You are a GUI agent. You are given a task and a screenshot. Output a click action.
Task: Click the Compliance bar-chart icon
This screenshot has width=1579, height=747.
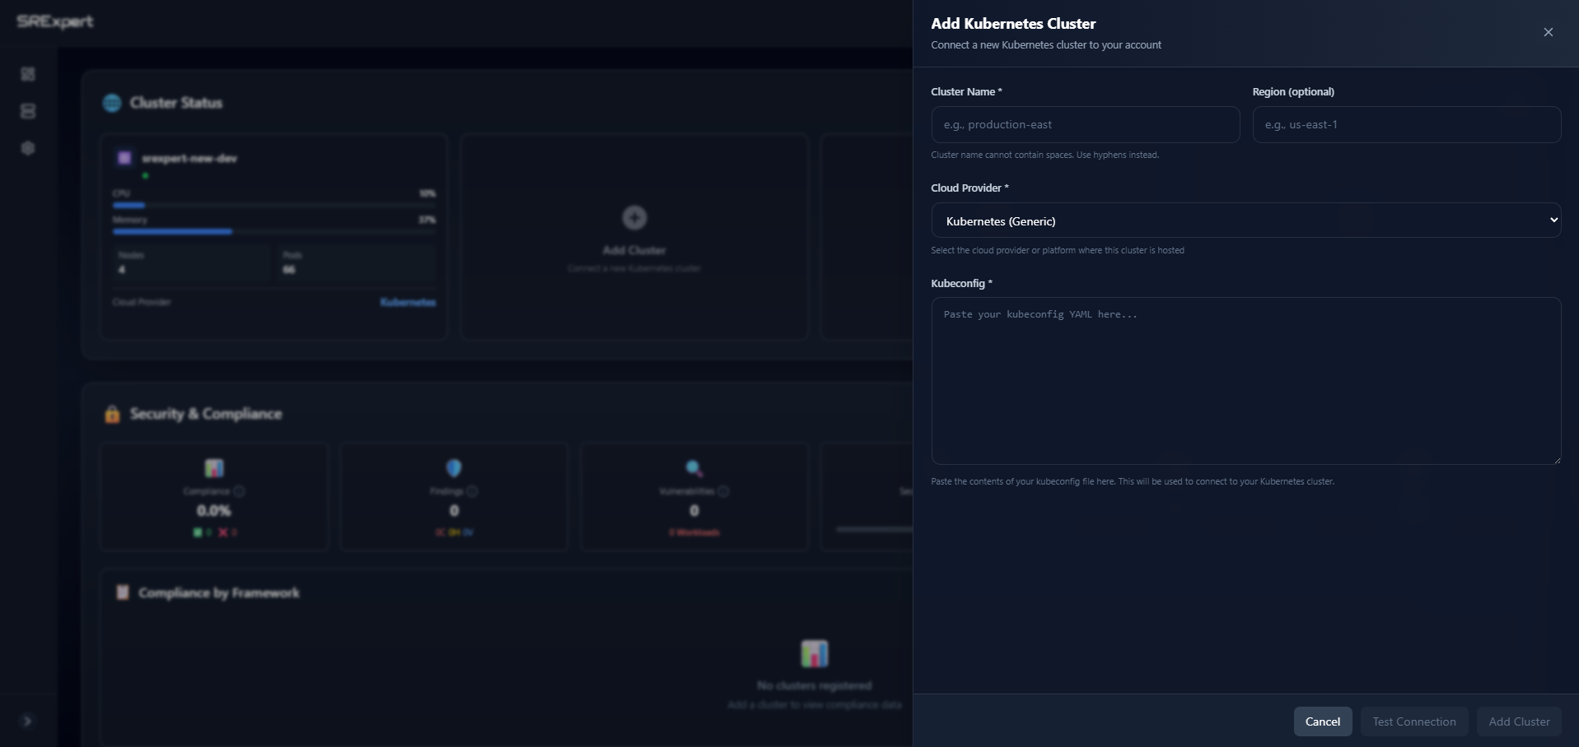click(x=213, y=467)
